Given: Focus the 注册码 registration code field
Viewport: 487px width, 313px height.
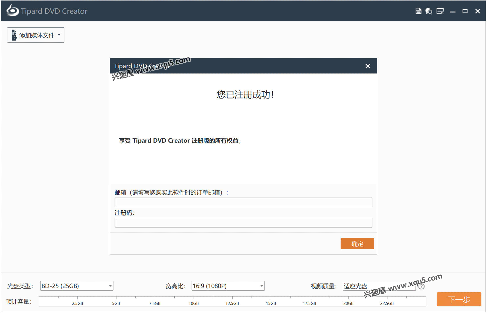Looking at the screenshot, I should tap(243, 223).
